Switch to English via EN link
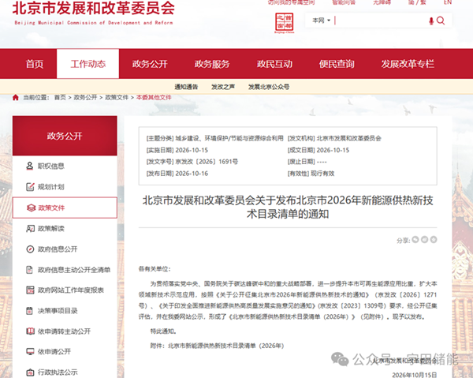Screen dimensions: 473x378 (448, 2)
